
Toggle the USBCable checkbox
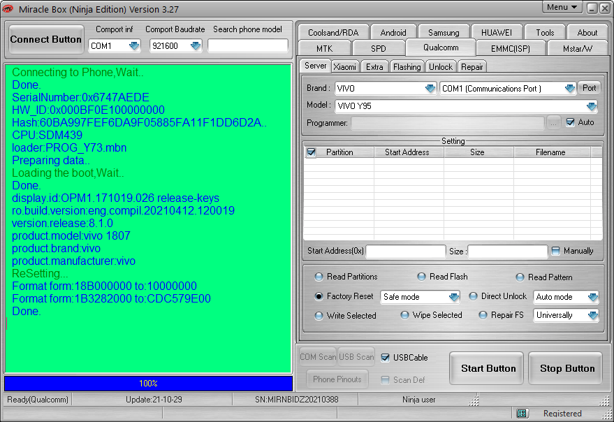(386, 357)
